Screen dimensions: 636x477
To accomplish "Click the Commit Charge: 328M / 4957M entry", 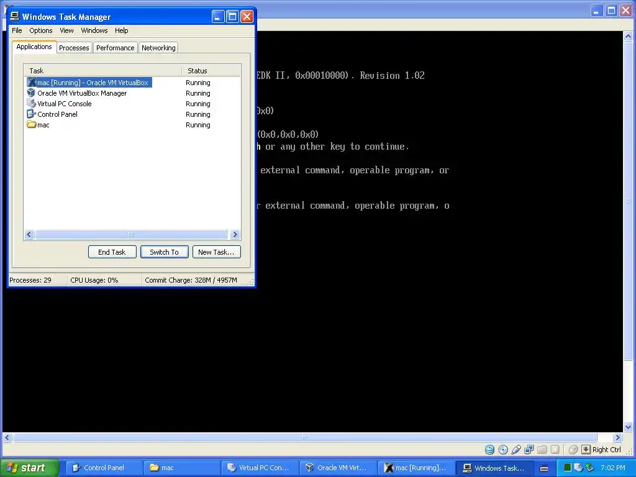I will click(x=191, y=280).
